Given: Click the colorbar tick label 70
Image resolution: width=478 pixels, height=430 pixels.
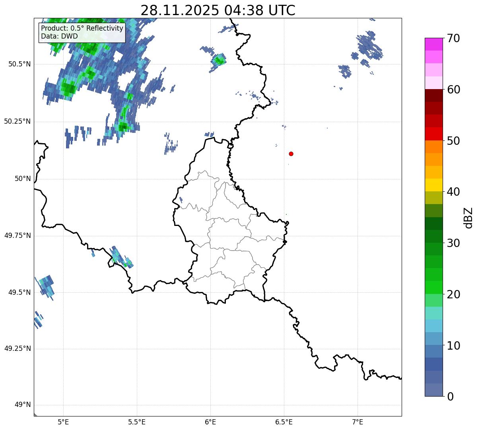Looking at the screenshot, I should click(x=453, y=38).
